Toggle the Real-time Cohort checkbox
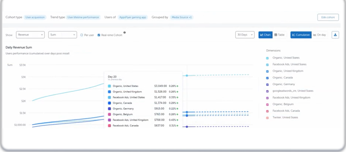Viewport: 346px width, 152px height. pyautogui.click(x=99, y=35)
